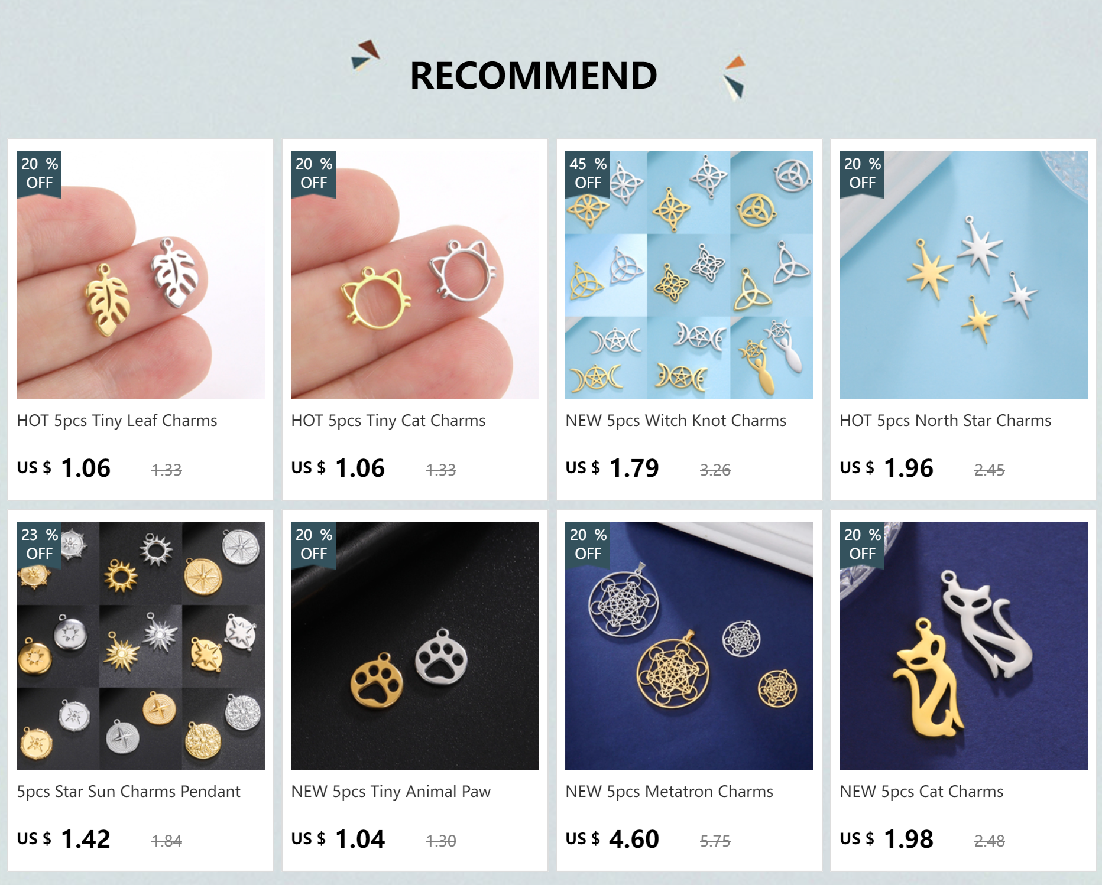Viewport: 1102px width, 885px height.
Task: Open the Star Sun Charms Pendant image
Action: 141,646
